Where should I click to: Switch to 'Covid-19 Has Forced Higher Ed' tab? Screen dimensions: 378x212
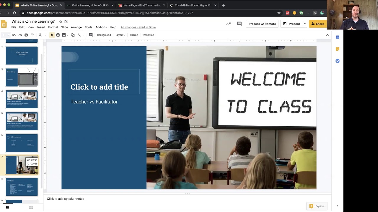pyautogui.click(x=193, y=5)
